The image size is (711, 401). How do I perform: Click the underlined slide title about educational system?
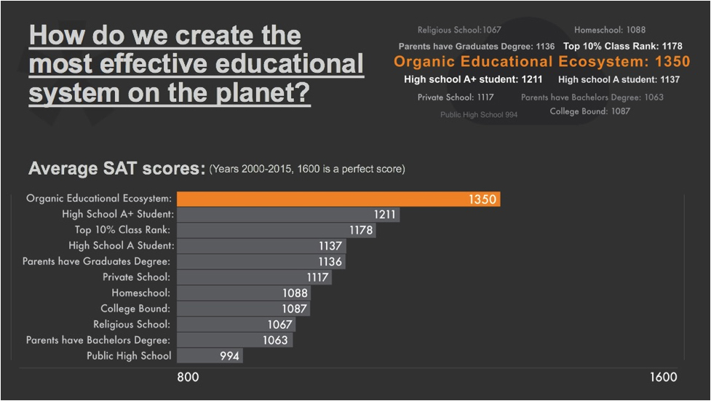pyautogui.click(x=196, y=65)
